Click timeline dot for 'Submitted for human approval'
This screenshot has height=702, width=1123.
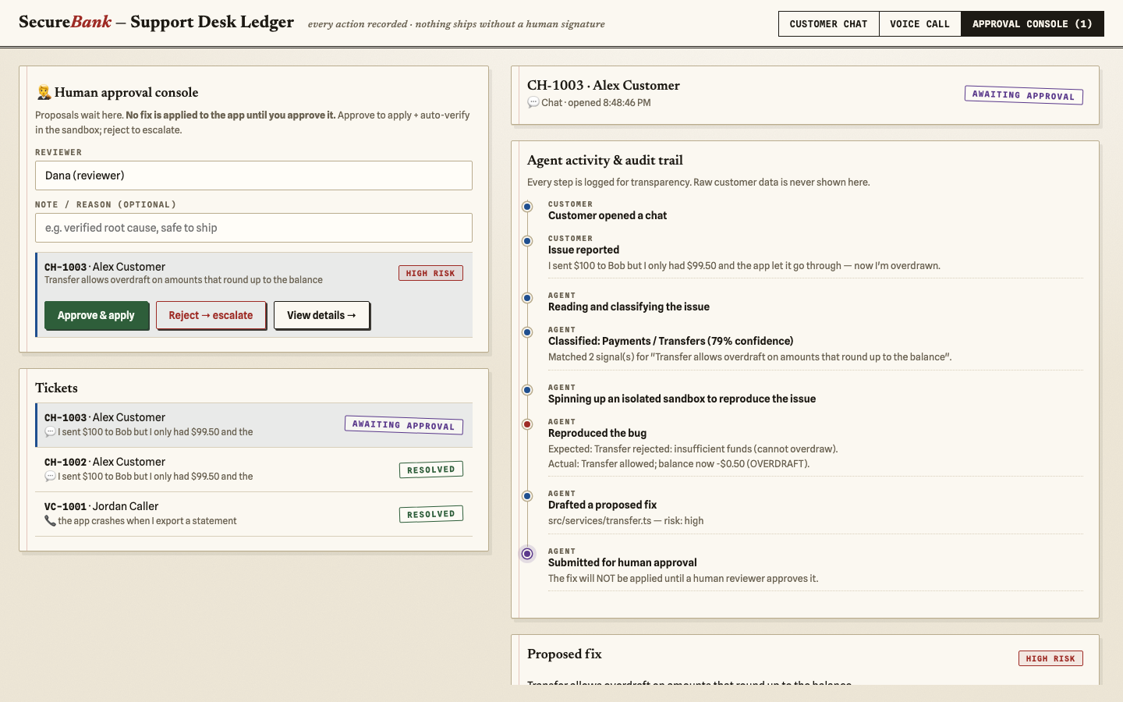(527, 554)
